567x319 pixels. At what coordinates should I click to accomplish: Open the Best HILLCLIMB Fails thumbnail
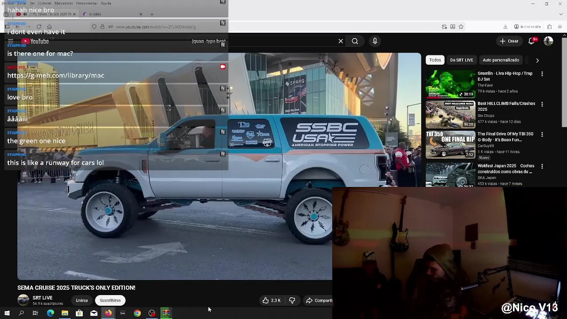pos(450,114)
